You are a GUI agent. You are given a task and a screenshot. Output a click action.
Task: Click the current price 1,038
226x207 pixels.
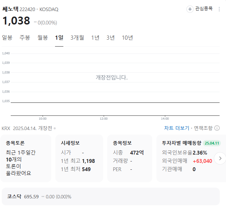pos(16,21)
